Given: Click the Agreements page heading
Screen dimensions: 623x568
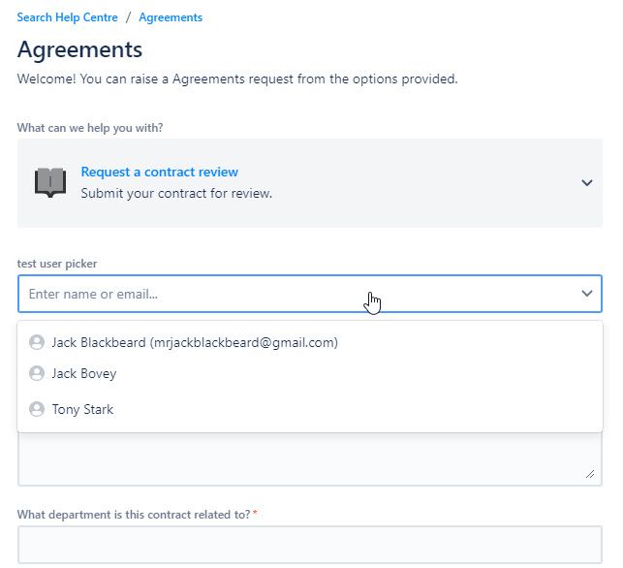Looking at the screenshot, I should 79,49.
